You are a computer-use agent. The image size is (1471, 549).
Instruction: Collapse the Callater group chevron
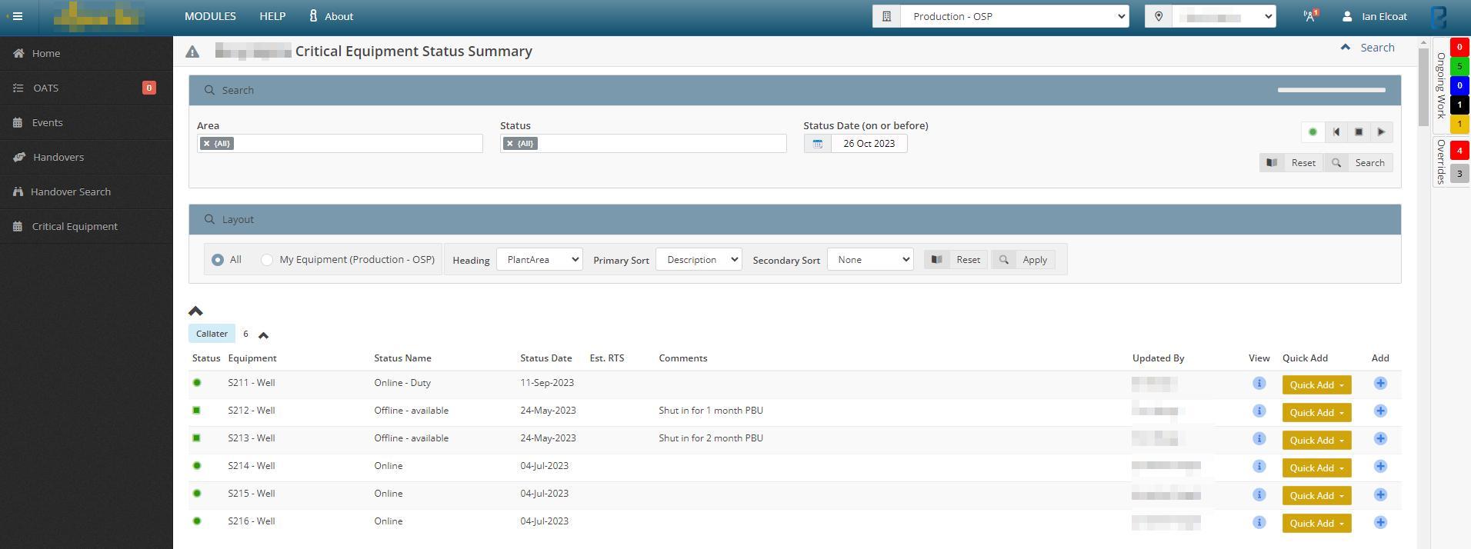(x=263, y=334)
